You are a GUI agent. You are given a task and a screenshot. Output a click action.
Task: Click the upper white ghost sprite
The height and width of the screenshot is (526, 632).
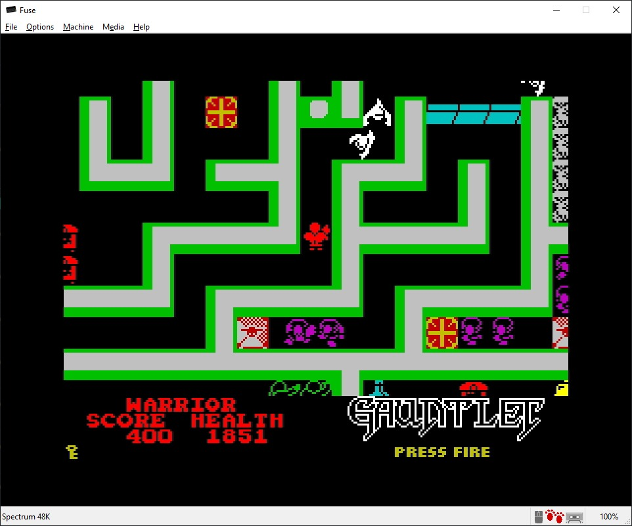pos(377,113)
